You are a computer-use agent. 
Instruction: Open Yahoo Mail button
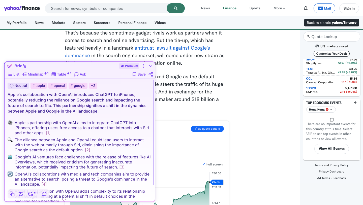[x=324, y=8]
